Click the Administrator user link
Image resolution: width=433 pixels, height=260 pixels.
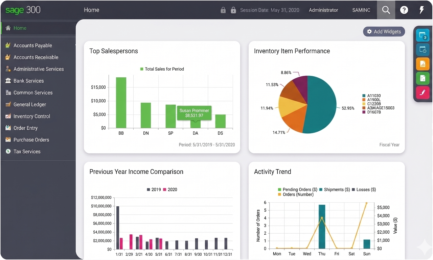click(323, 10)
